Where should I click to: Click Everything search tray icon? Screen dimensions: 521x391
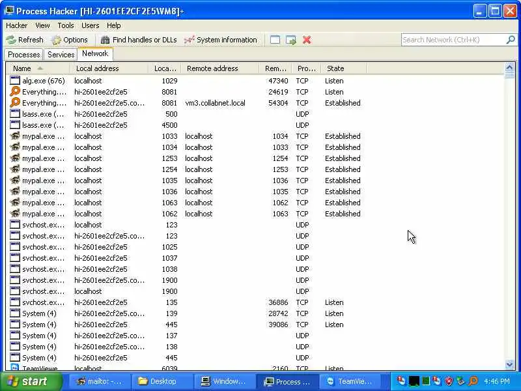tap(473, 381)
